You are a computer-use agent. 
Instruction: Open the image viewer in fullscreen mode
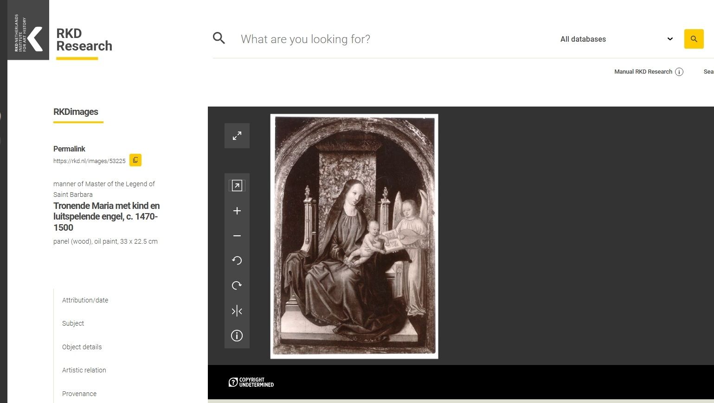[237, 136]
